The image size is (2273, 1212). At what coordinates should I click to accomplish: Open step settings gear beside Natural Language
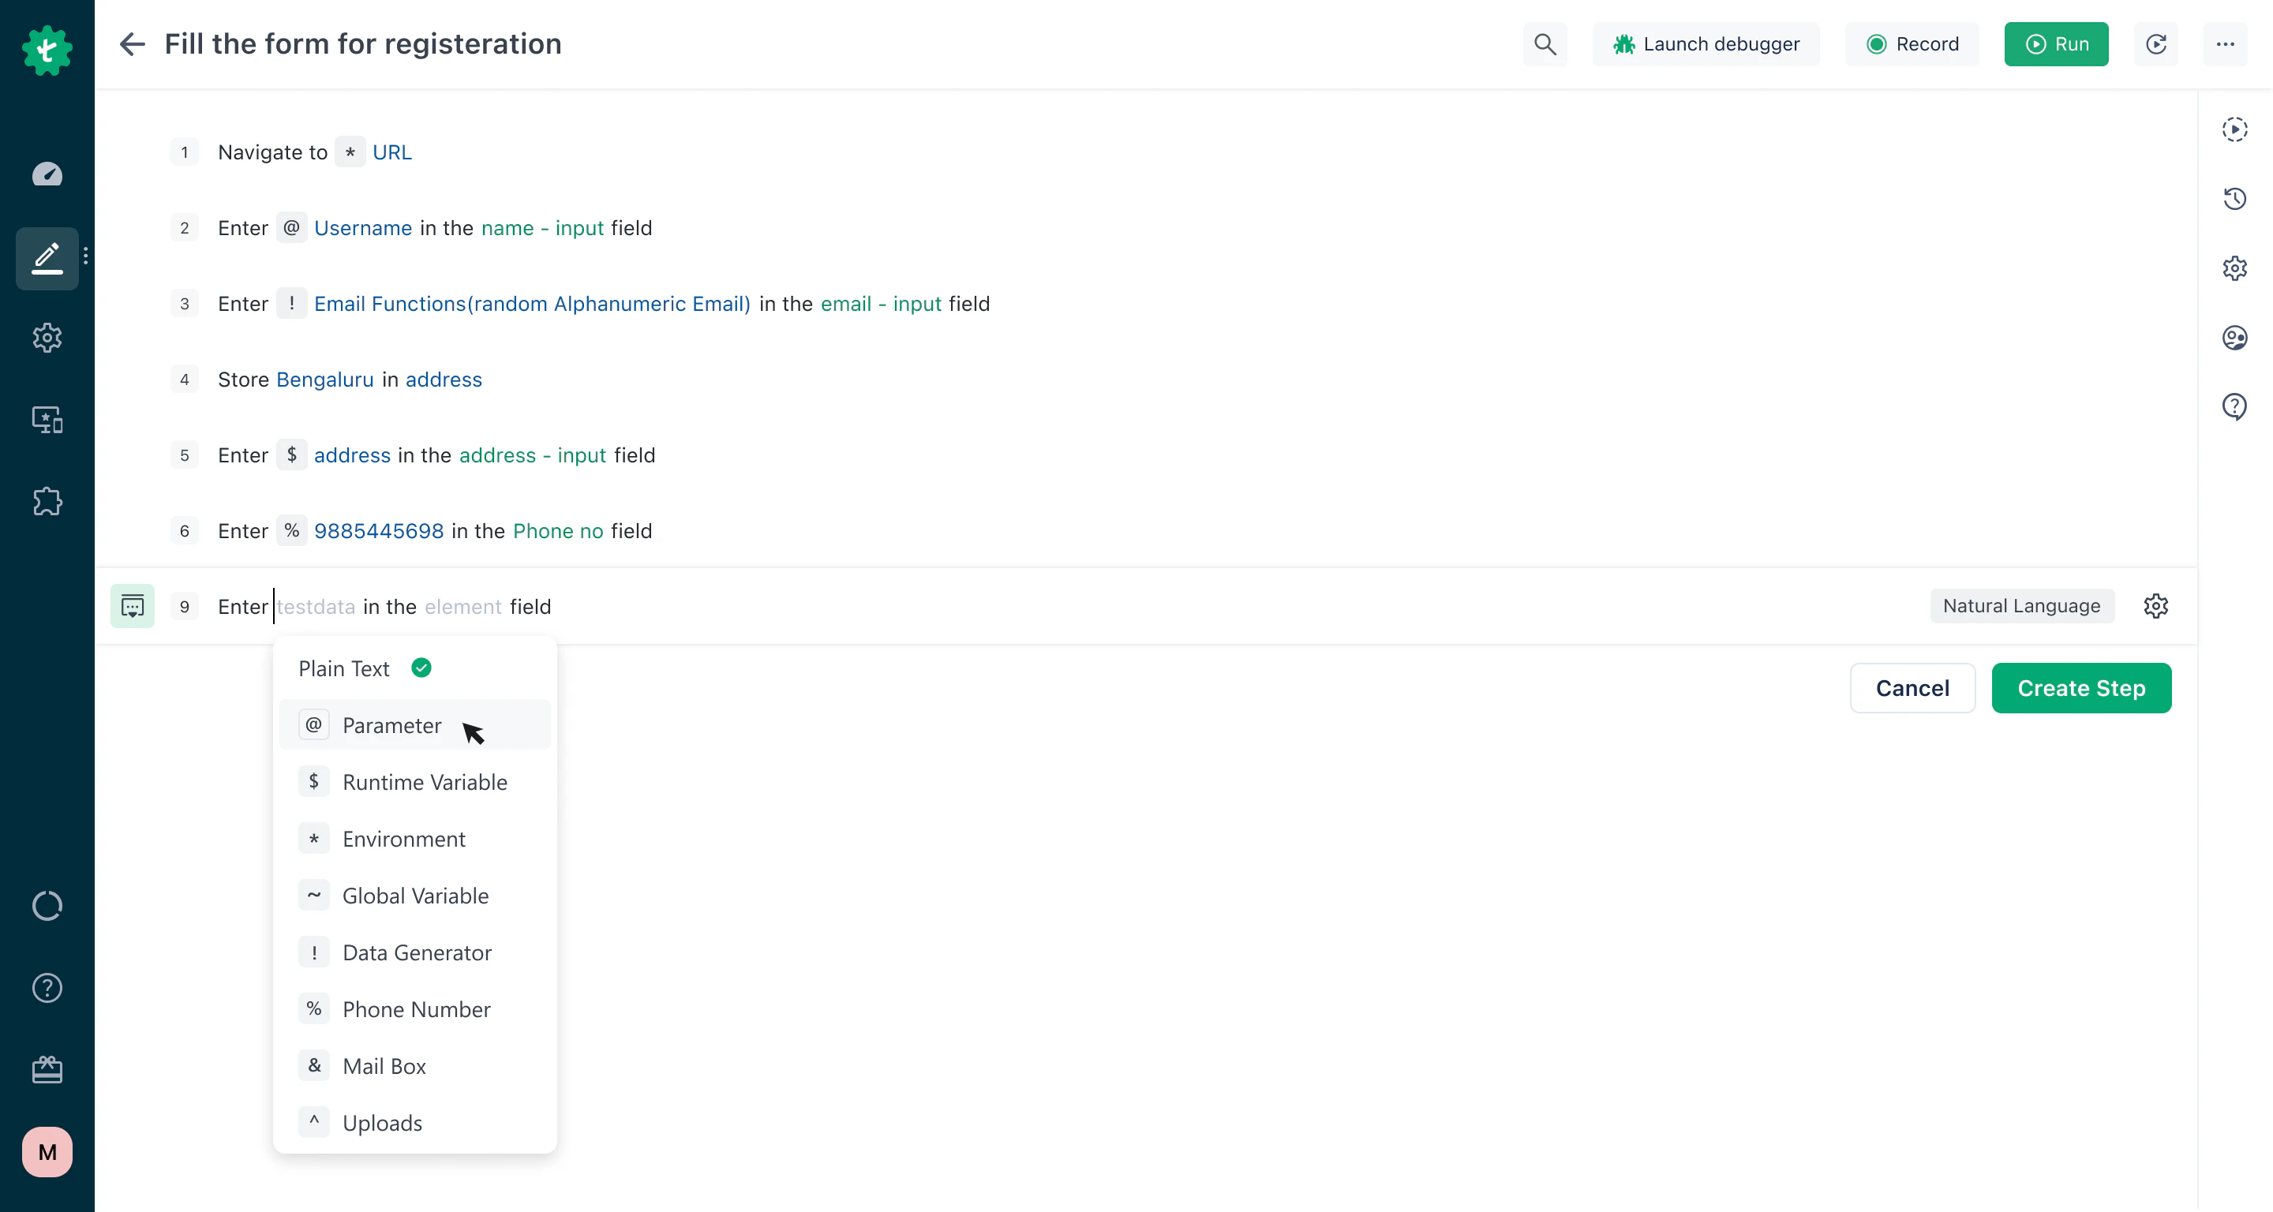2155,606
